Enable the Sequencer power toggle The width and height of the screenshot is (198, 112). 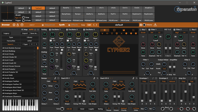[x=43, y=25]
